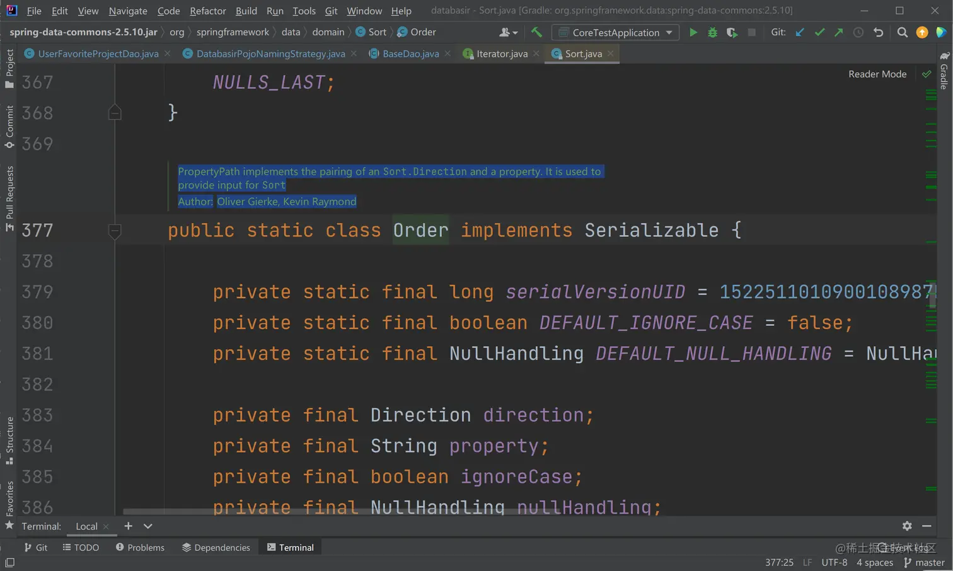This screenshot has height=571, width=953.
Task: Click the orange IDE update icon
Action: 922,32
